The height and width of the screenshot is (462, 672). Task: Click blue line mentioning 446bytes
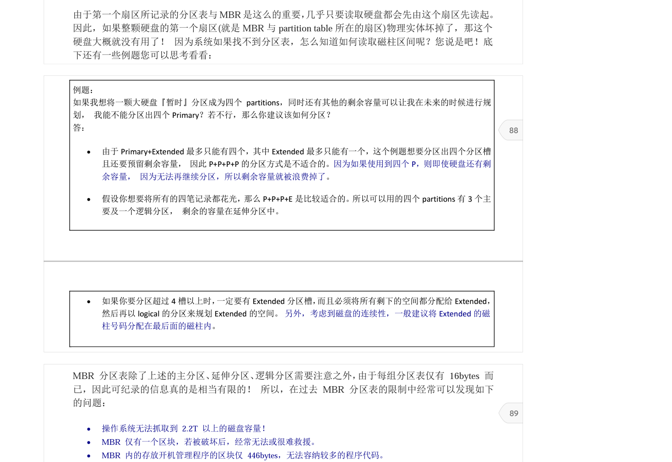pos(243,455)
